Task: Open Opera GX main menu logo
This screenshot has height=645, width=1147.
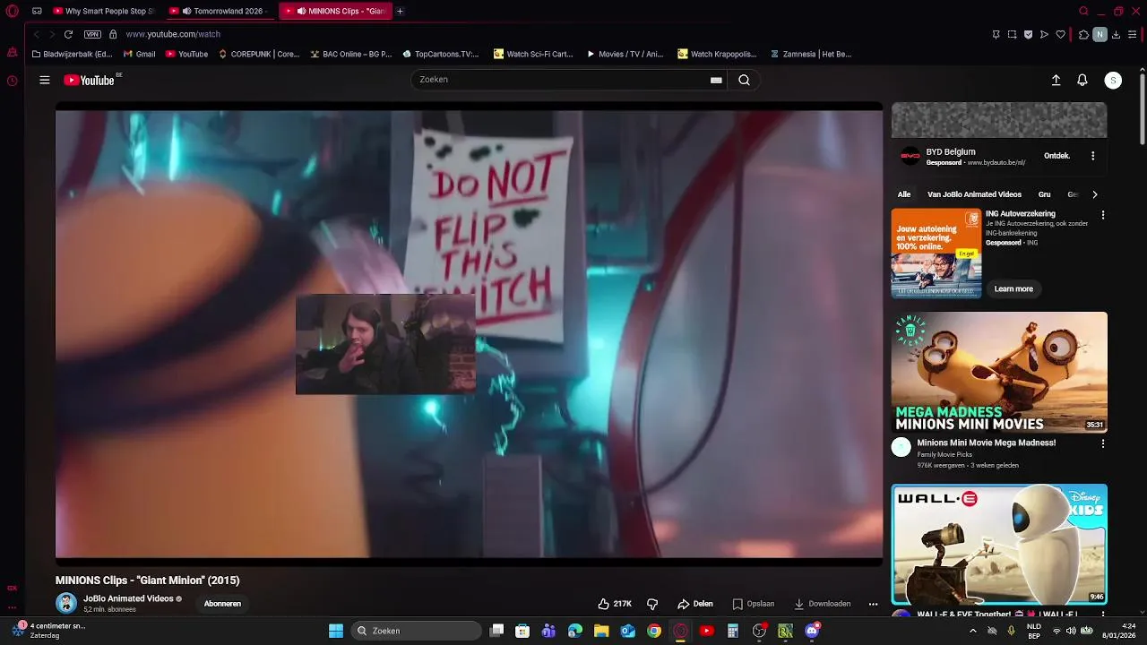Action: point(13,12)
